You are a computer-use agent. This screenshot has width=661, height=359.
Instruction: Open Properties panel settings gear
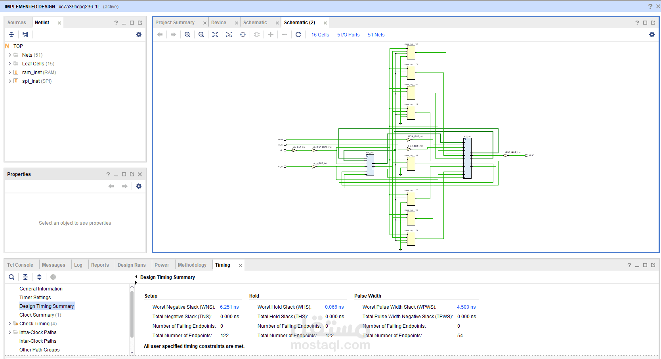(139, 186)
